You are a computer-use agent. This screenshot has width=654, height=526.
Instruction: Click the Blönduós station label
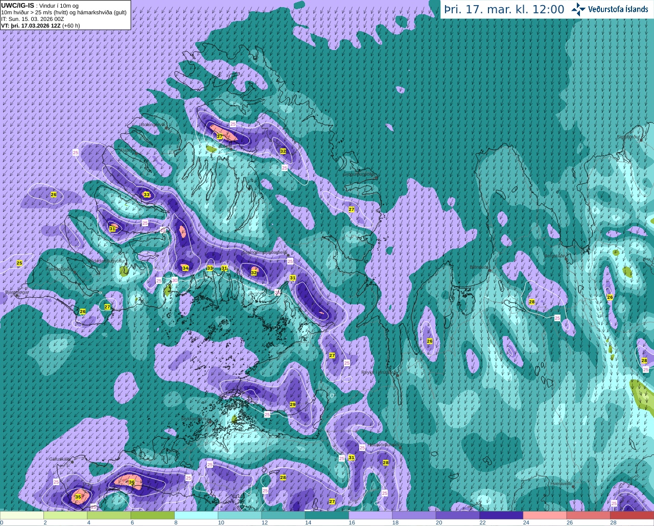coord(479,267)
